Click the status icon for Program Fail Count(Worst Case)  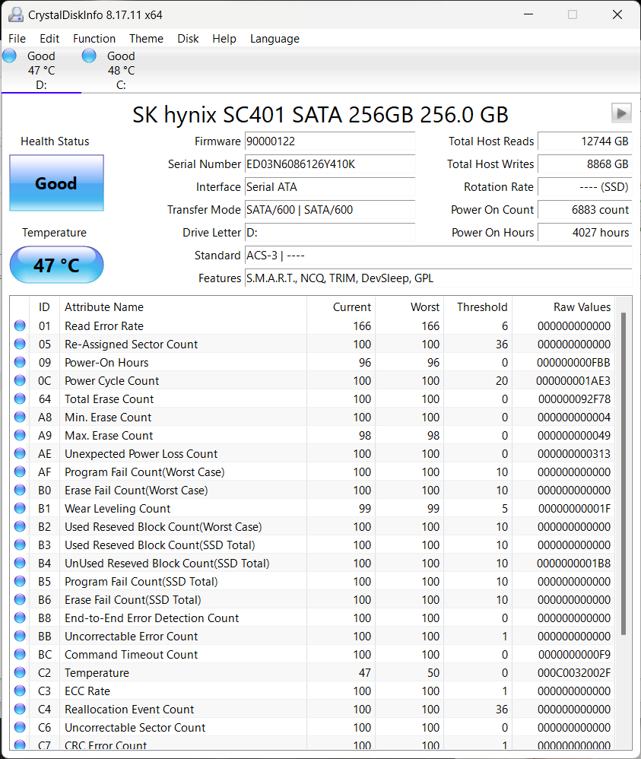[x=20, y=472]
